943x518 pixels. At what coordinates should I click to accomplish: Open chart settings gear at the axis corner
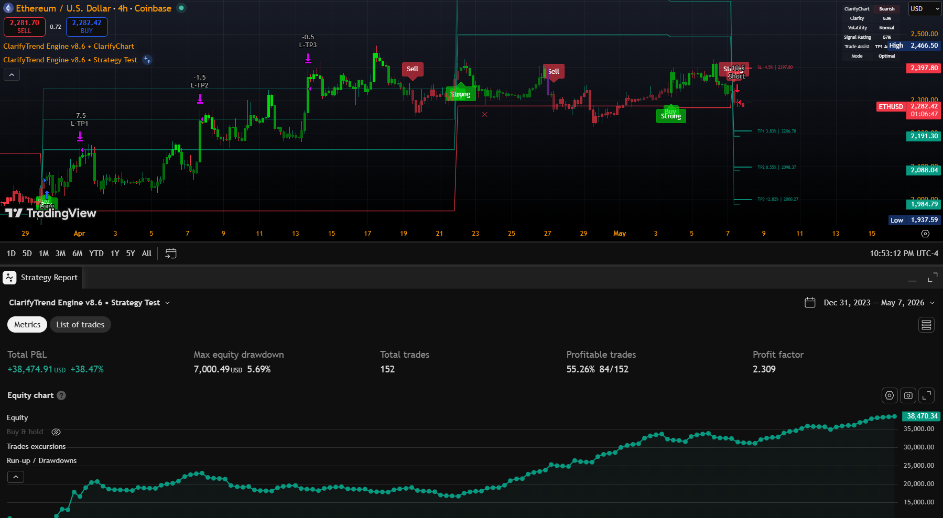(925, 234)
